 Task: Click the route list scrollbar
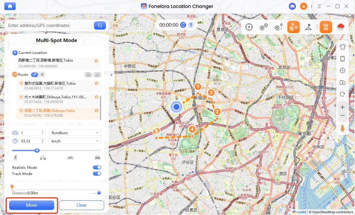pyautogui.click(x=101, y=107)
